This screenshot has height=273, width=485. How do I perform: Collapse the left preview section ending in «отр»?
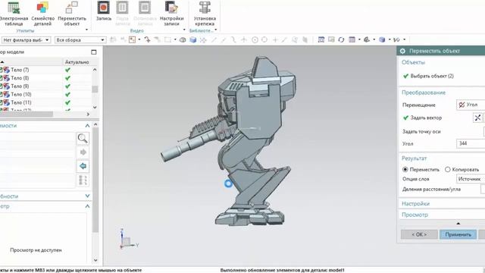(x=87, y=206)
